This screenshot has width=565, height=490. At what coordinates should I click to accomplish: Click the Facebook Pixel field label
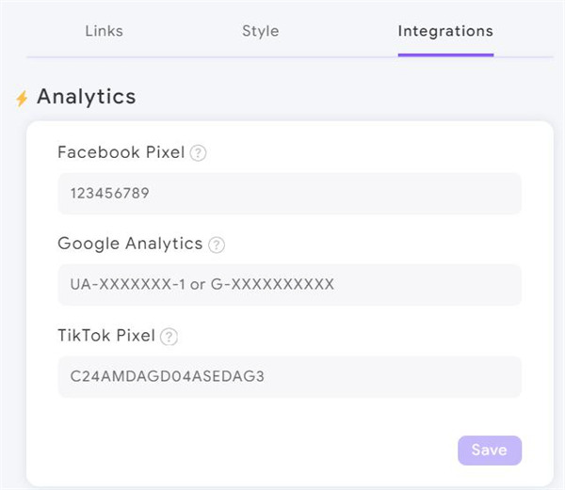pos(121,152)
